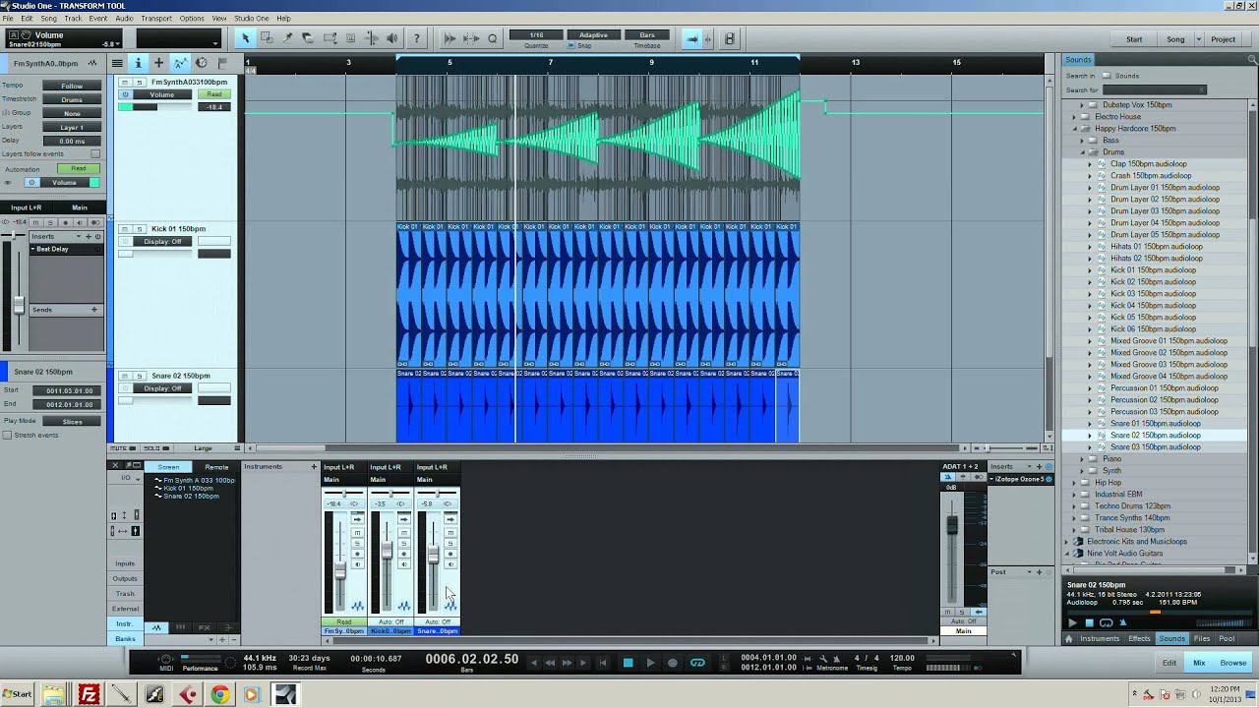Screen dimensions: 1259x708
Task: Switch to the Instruments browser tab
Action: (x=1100, y=639)
